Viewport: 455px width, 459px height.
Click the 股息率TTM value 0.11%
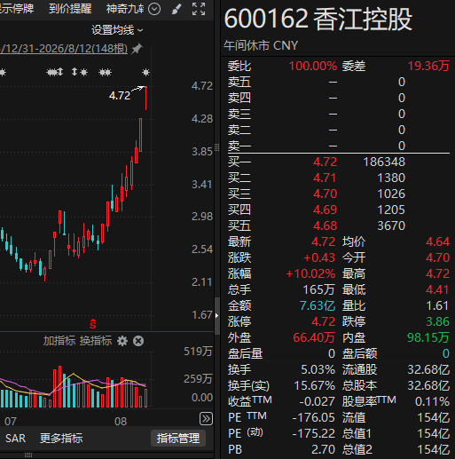point(432,401)
